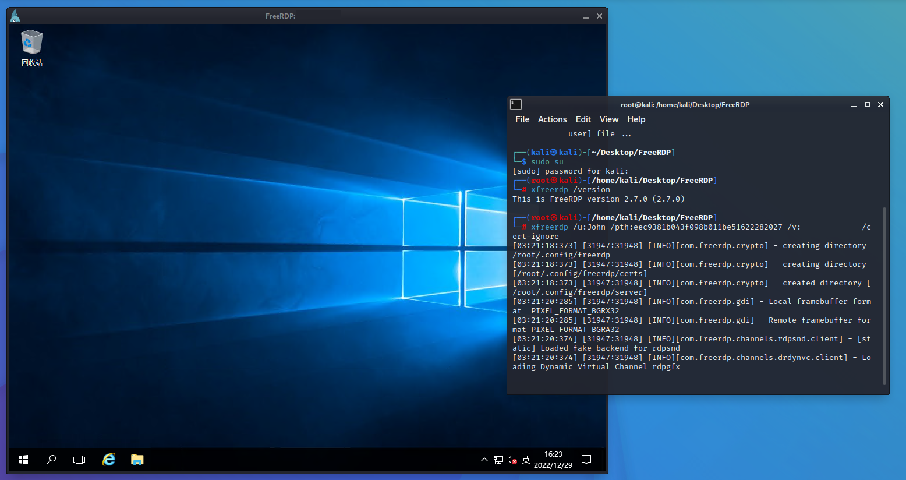
Task: Open the File menu in the terminal
Action: click(522, 119)
